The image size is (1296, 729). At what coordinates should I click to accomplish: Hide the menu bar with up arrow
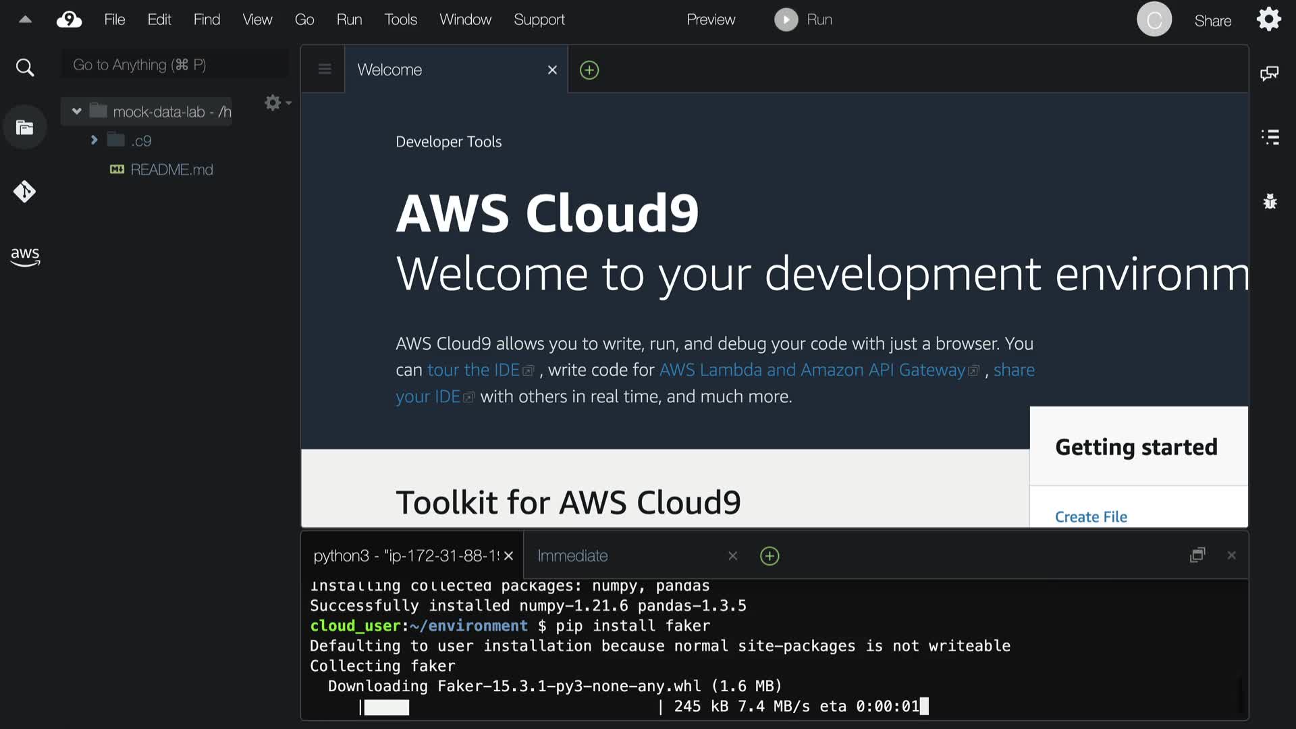tap(25, 20)
